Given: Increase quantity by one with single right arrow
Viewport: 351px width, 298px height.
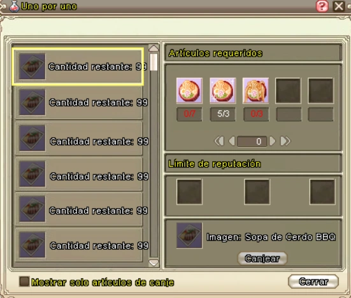Looking at the screenshot, I should (x=272, y=141).
